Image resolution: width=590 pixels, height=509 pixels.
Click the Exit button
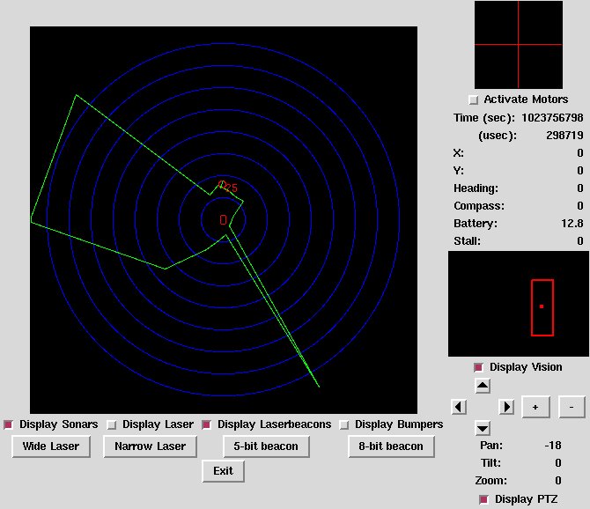(224, 471)
